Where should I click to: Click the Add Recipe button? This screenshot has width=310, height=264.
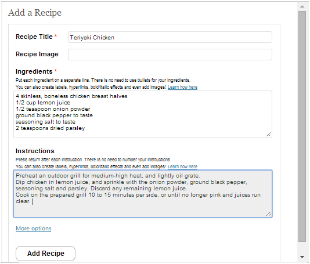click(x=45, y=254)
